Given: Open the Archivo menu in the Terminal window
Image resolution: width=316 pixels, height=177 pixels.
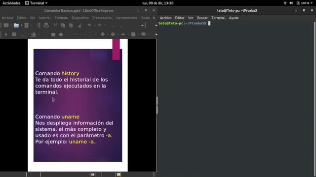Looking at the screenshot, I should (x=165, y=18).
